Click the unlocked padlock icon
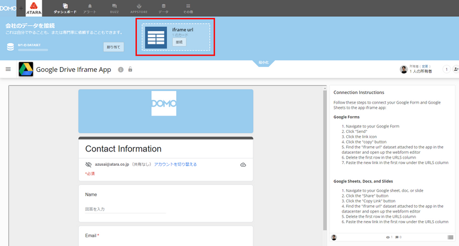Viewport: 459px width, 246px height. pyautogui.click(x=130, y=69)
